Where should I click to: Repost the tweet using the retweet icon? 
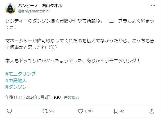[x=45, y=111]
